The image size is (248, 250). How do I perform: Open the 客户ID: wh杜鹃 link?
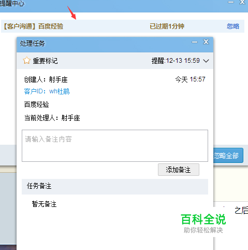[x=47, y=91]
